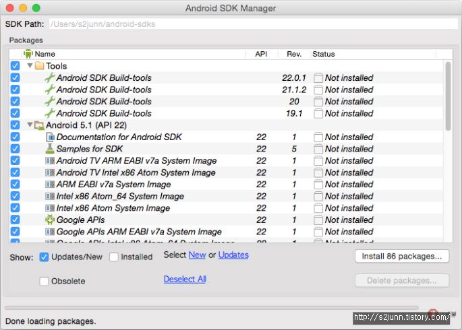Click the Google APIs android icon
Screen dimensions: 462x330
pos(50,220)
